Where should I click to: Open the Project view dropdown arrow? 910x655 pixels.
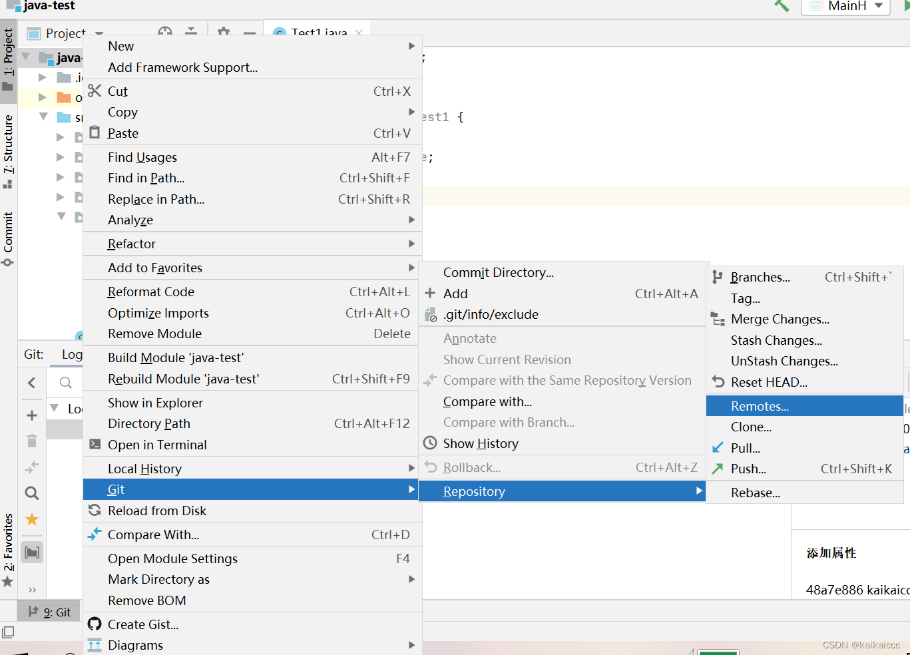(99, 33)
